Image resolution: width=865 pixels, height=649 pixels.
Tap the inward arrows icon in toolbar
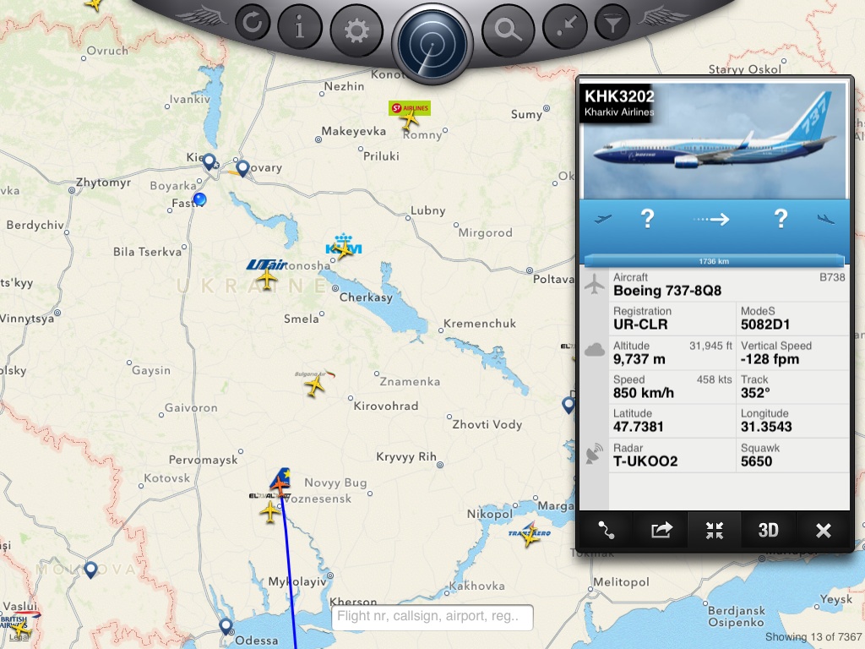[565, 26]
